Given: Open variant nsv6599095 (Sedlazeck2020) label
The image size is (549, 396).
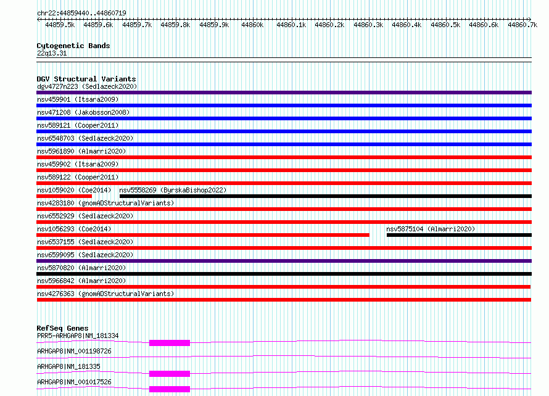Looking at the screenshot, I should (x=85, y=255).
